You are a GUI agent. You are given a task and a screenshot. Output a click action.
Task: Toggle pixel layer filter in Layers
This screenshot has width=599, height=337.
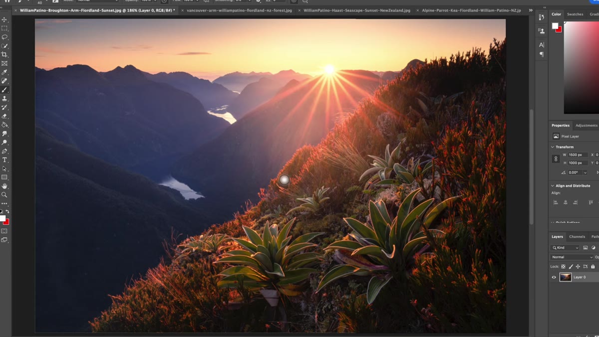pos(586,248)
